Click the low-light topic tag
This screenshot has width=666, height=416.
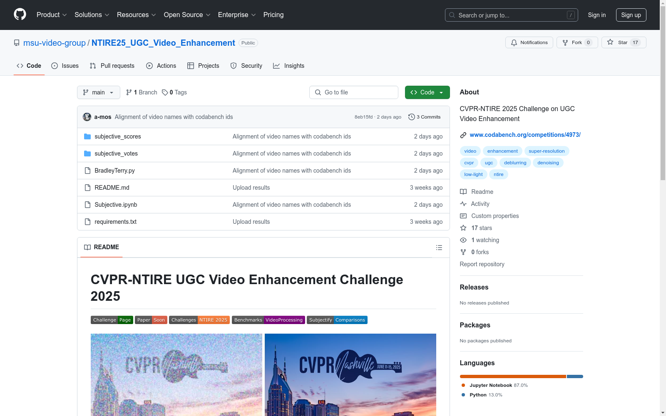(x=474, y=174)
